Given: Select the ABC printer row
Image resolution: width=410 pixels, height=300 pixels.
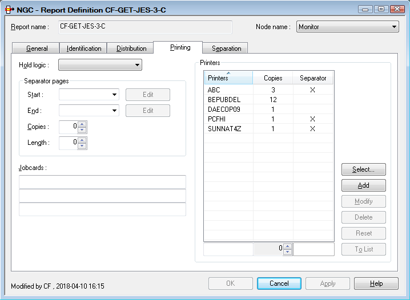Looking at the screenshot, I should [x=268, y=90].
